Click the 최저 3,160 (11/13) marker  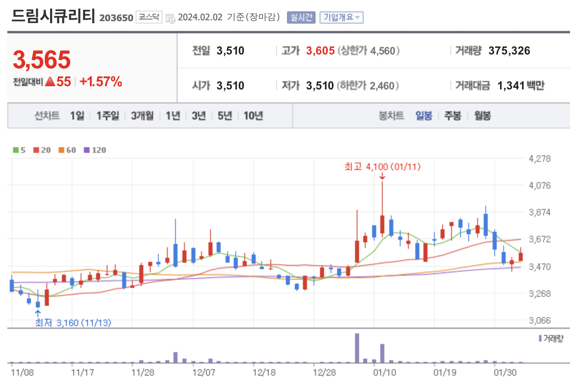click(73, 323)
